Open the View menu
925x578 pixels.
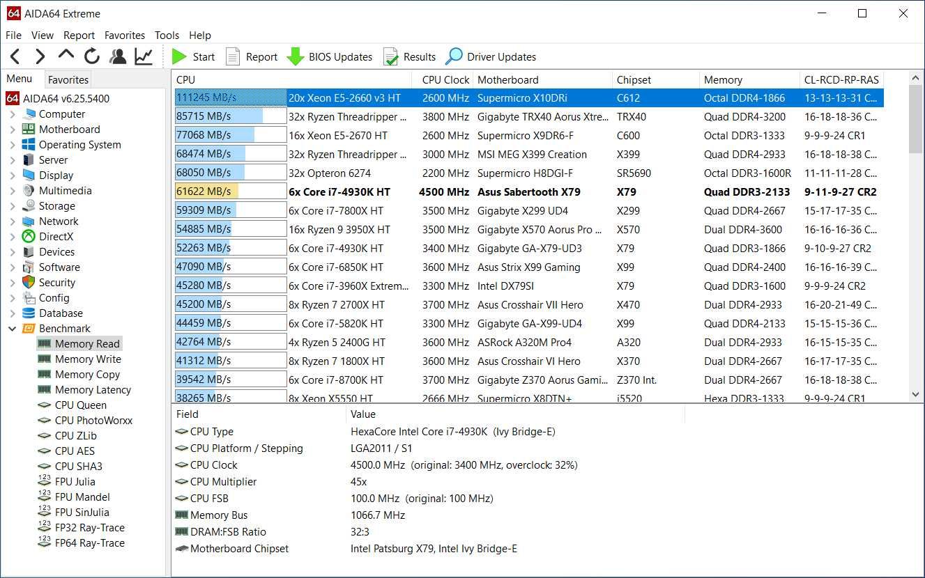43,35
